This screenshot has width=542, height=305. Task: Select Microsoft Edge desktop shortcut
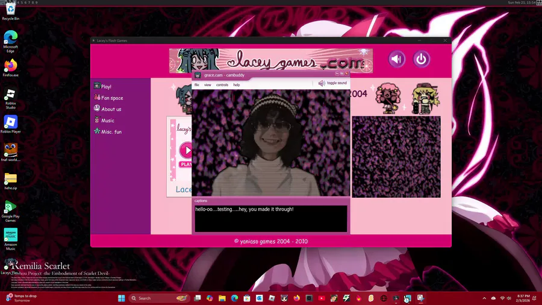pos(10,41)
